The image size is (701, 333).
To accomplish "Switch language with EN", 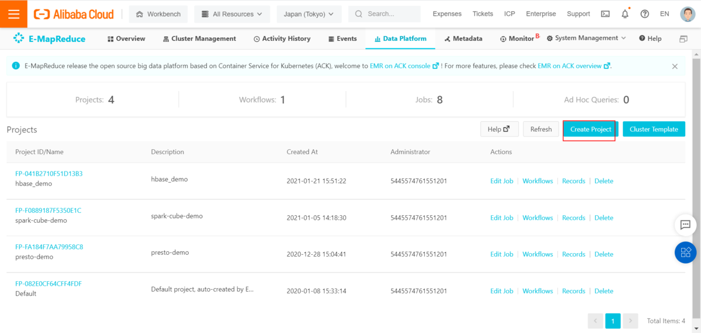I will pyautogui.click(x=665, y=14).
